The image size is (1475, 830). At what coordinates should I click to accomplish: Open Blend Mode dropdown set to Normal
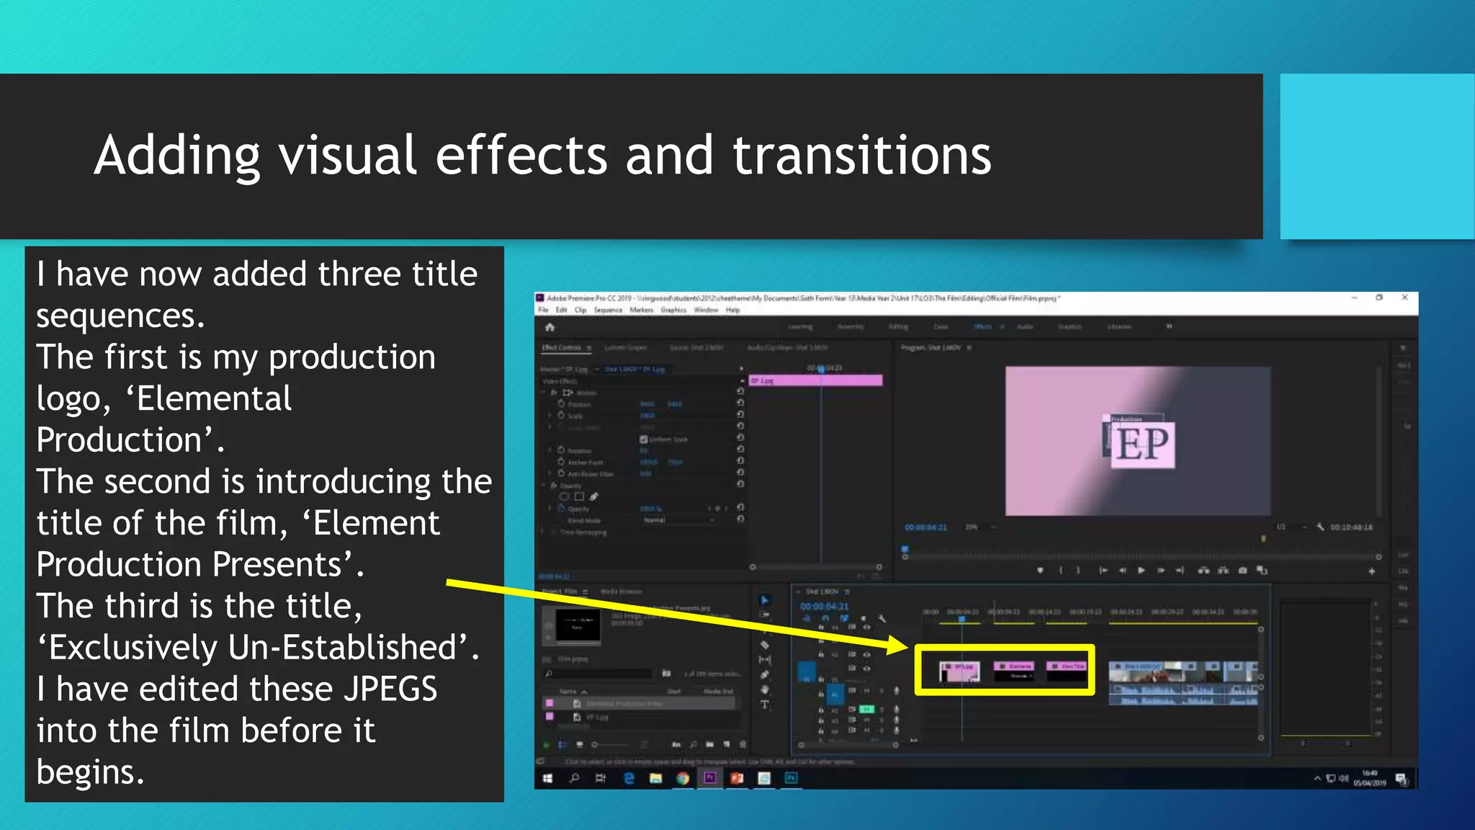pyautogui.click(x=677, y=520)
